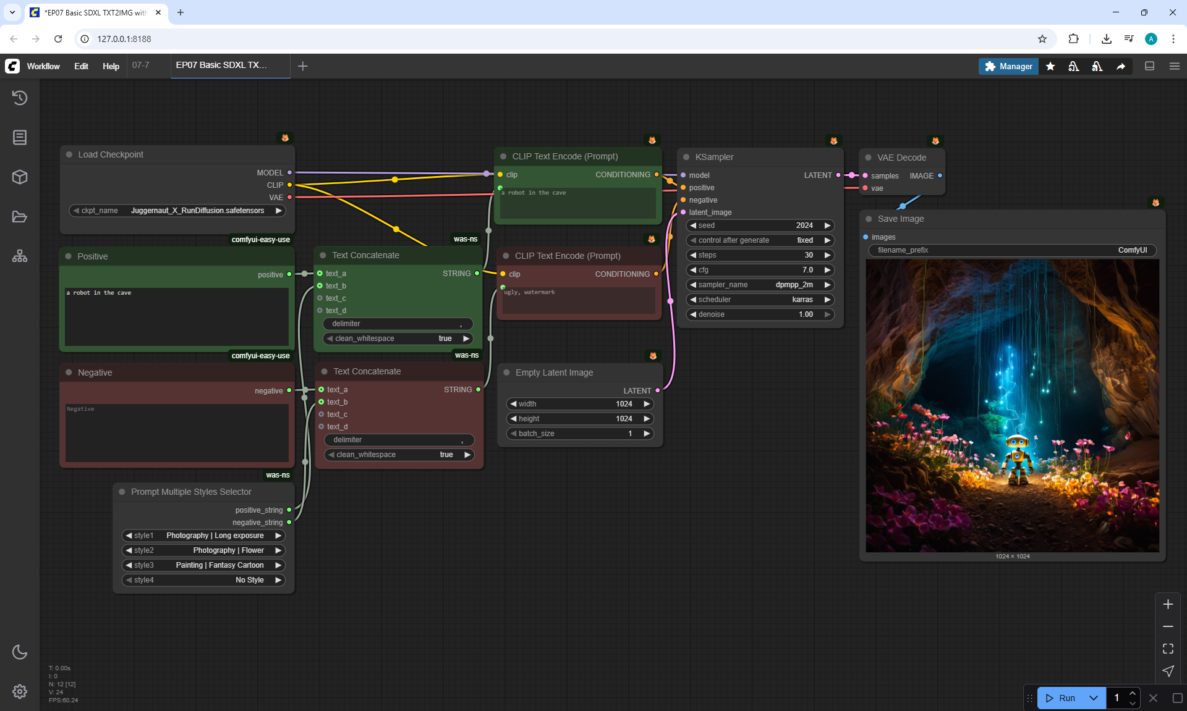
Task: Switch to the 07-7 workflow tab
Action: point(141,65)
